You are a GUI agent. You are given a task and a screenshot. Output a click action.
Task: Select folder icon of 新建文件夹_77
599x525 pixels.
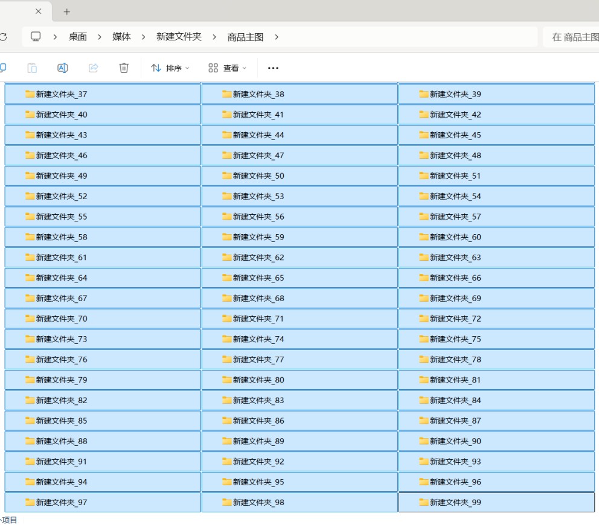point(227,359)
